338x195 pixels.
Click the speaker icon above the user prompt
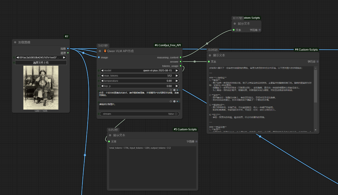tap(178, 101)
